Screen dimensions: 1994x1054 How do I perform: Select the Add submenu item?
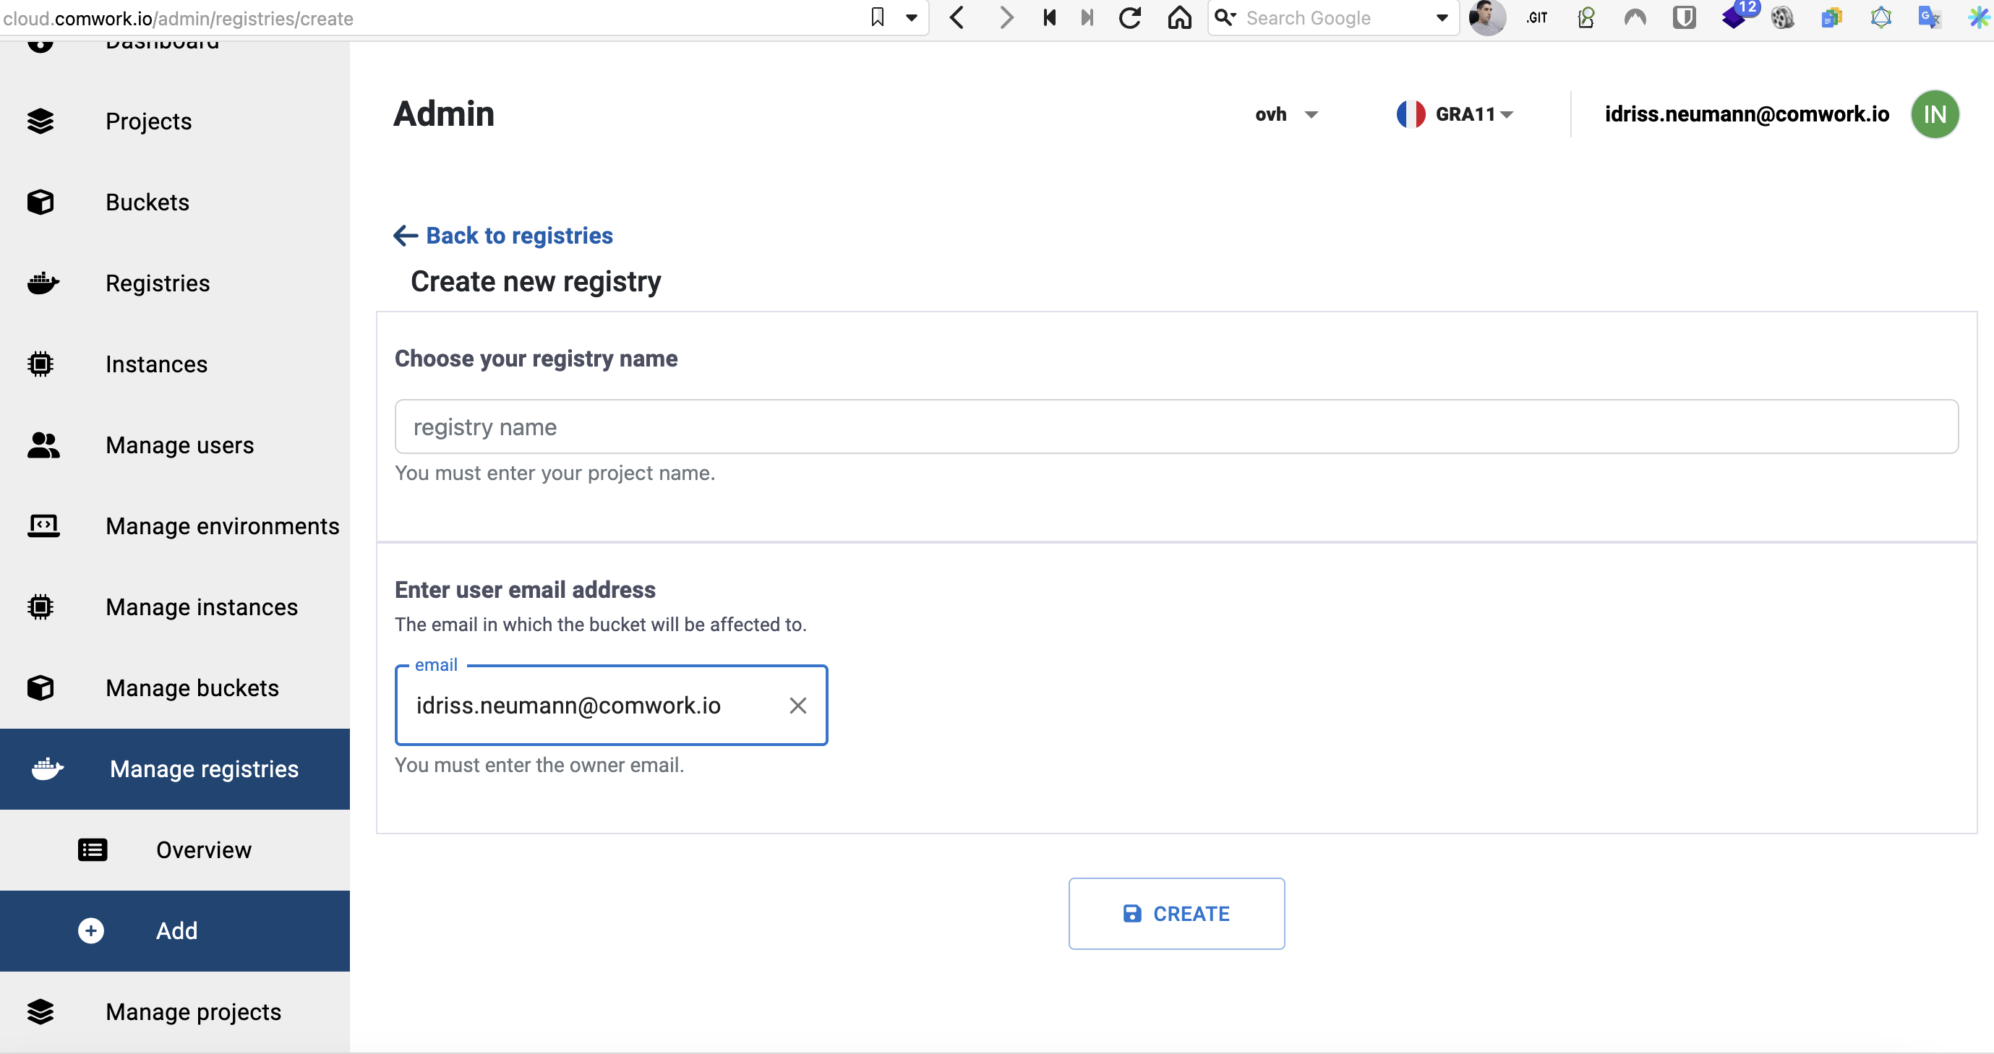point(175,931)
